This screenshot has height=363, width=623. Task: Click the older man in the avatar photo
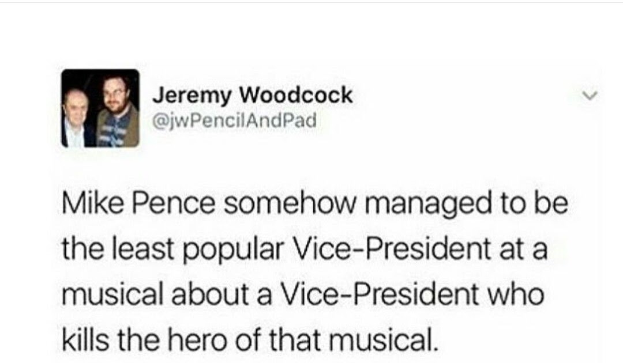click(x=76, y=119)
